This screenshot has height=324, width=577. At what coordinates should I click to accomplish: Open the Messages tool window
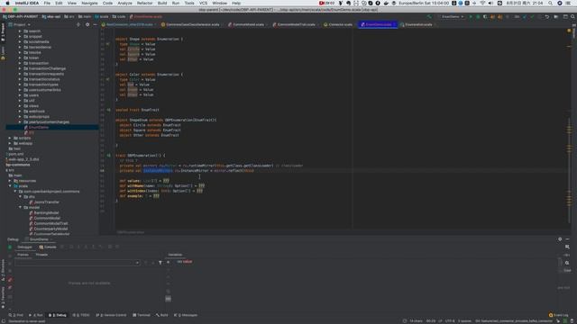pyautogui.click(x=186, y=315)
